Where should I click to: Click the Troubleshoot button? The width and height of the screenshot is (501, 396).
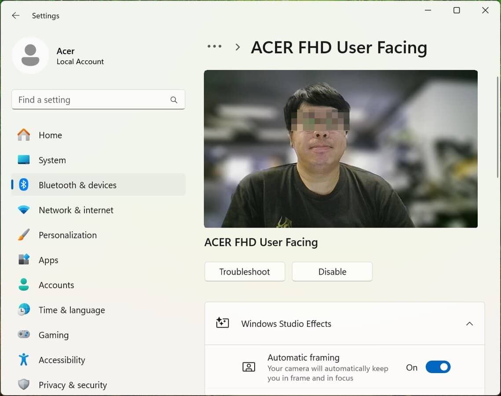tap(245, 272)
